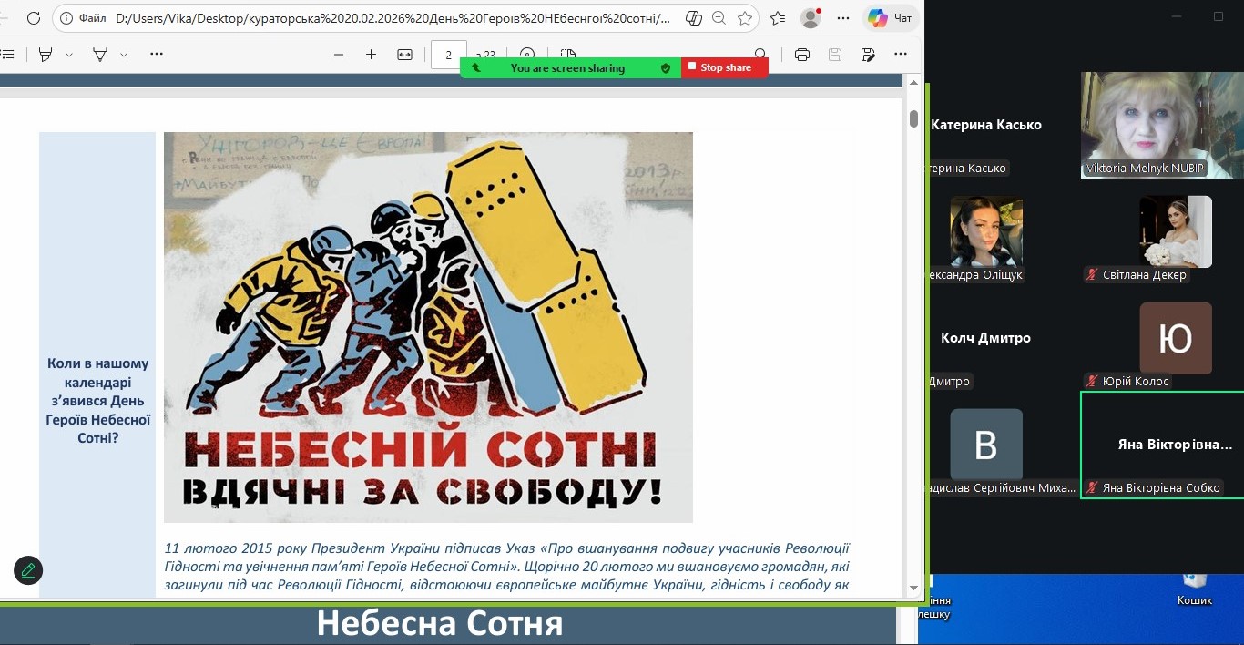Viewport: 1244px width, 645px height.
Task: Add this page to favorites with the star
Action: click(x=745, y=18)
